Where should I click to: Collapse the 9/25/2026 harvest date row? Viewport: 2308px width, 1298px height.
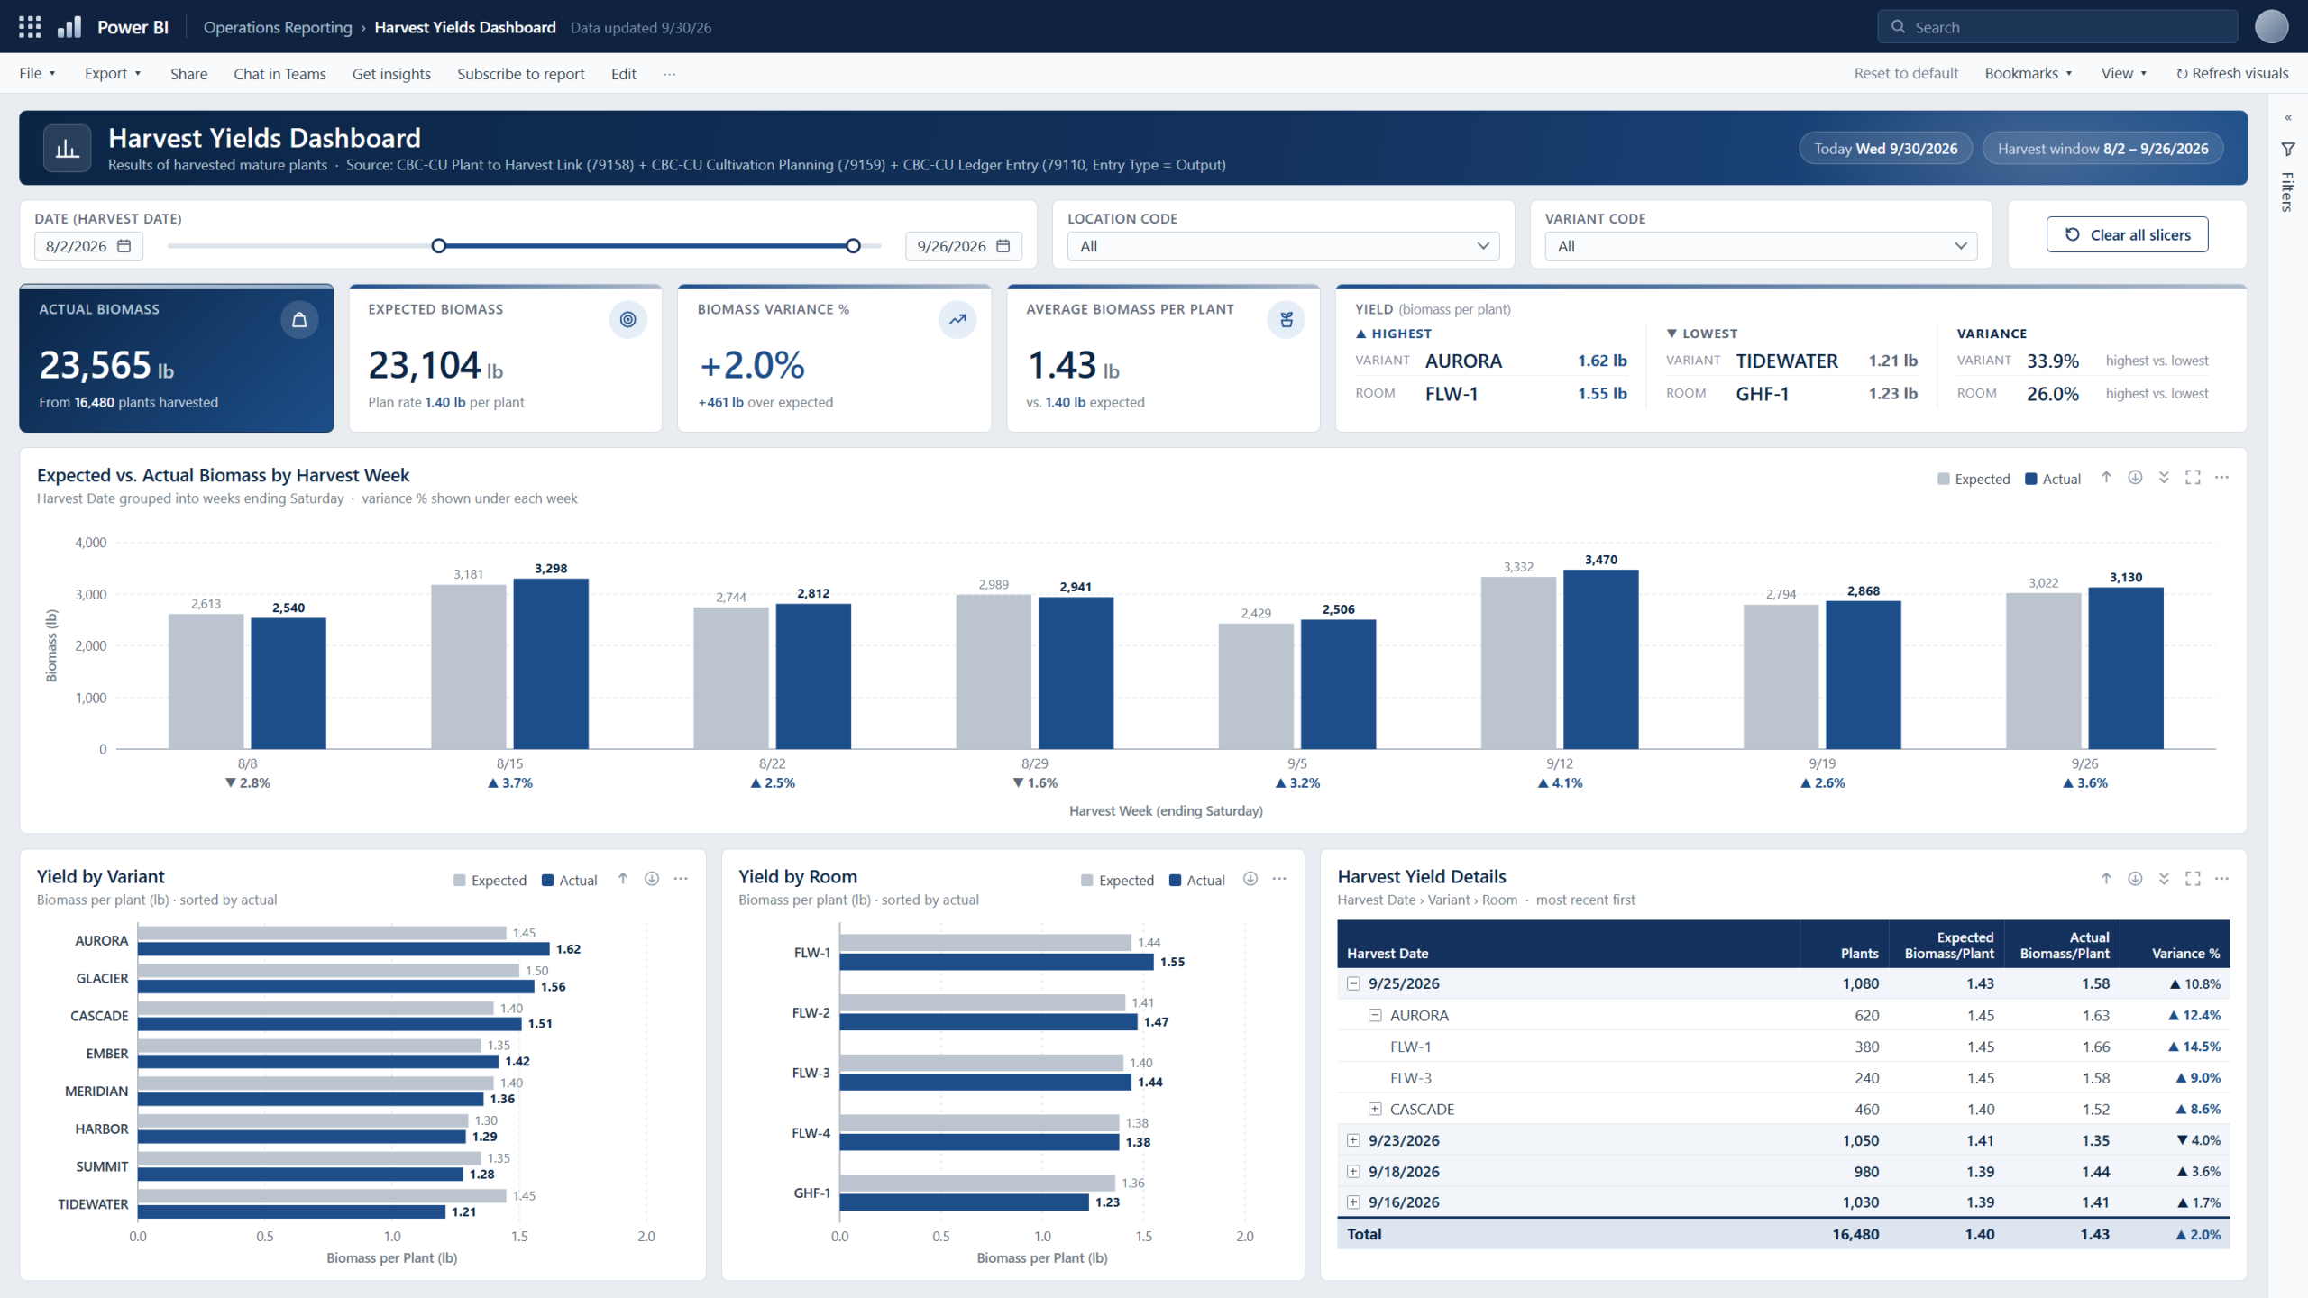coord(1353,984)
